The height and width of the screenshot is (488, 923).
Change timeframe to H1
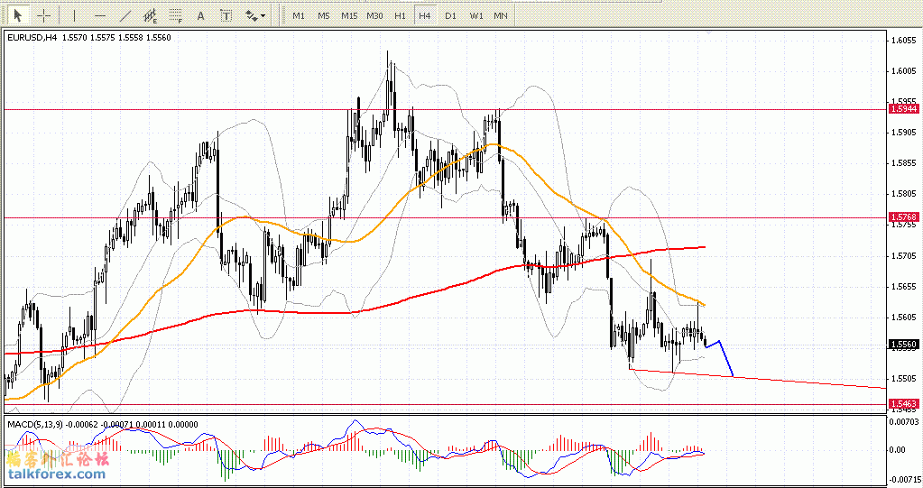coord(401,15)
